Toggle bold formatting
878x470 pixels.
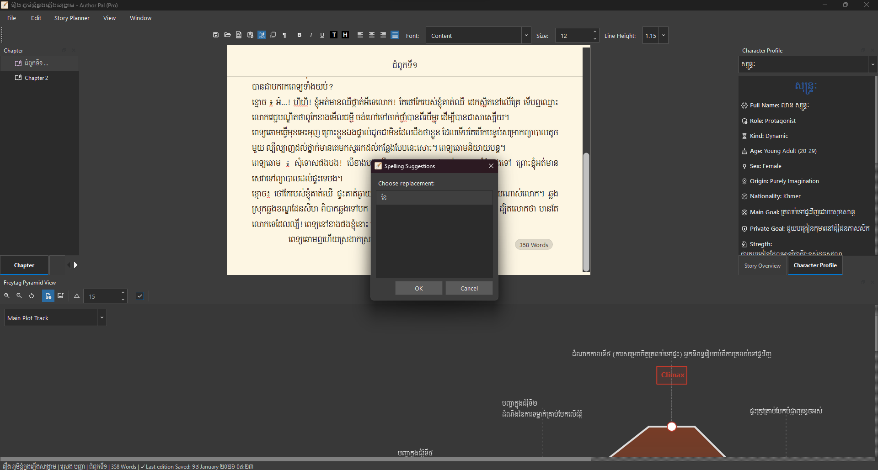coord(300,35)
